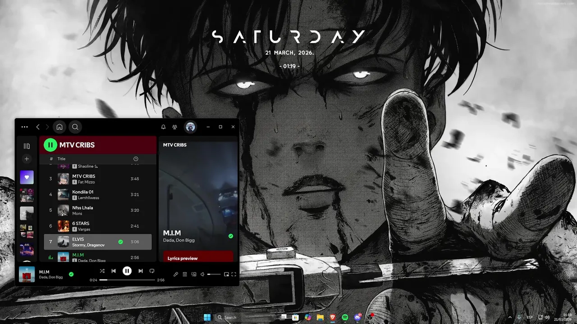Viewport: 577px width, 324px height.
Task: Open Windows Start menu
Action: [x=207, y=317]
